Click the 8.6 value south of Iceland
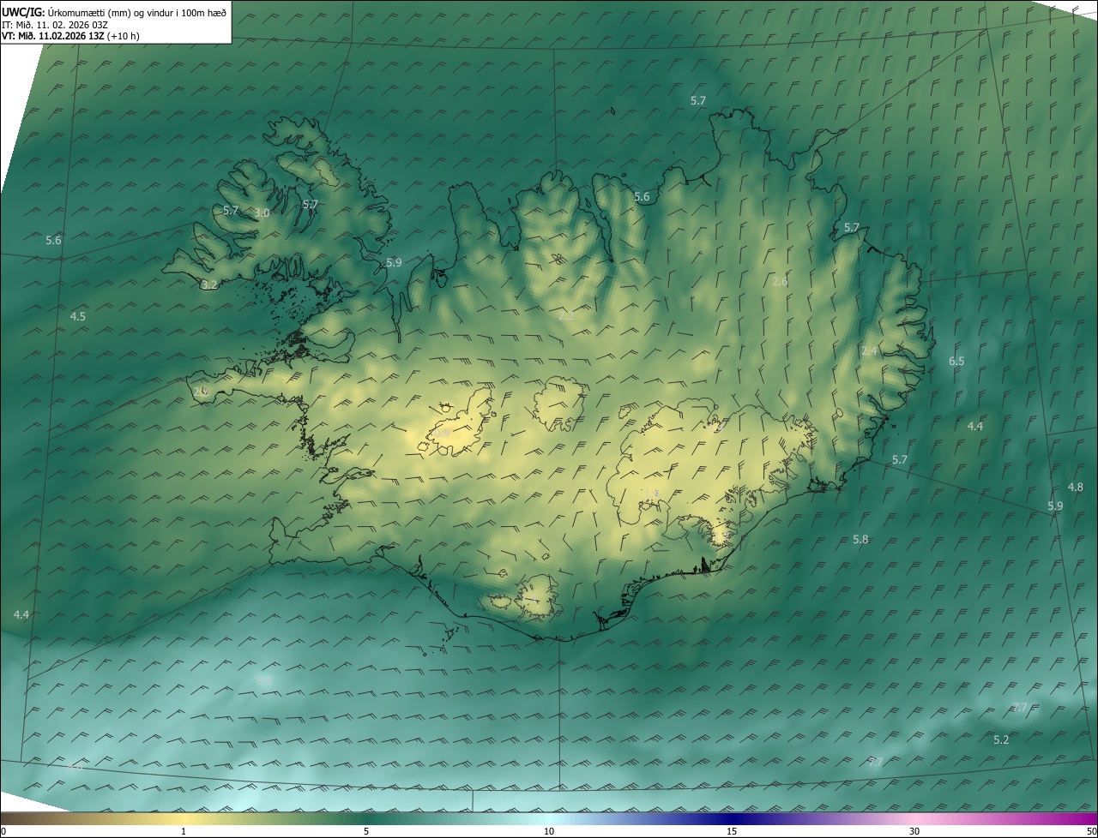The height and width of the screenshot is (838, 1098). [x=264, y=680]
